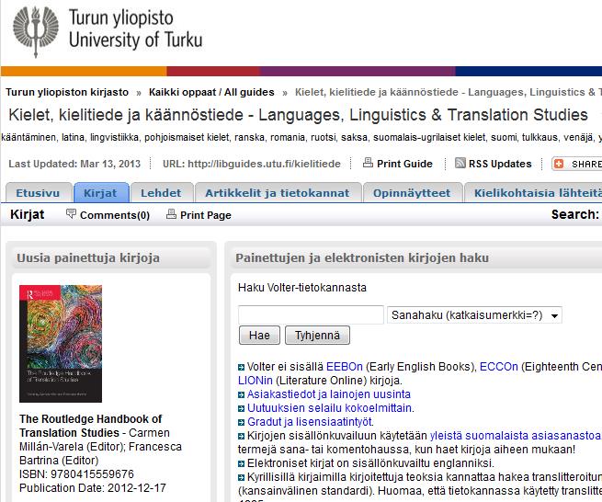The height and width of the screenshot is (502, 602).
Task: Click the arrow bullet before Volter ei sisällä
Action: click(241, 367)
